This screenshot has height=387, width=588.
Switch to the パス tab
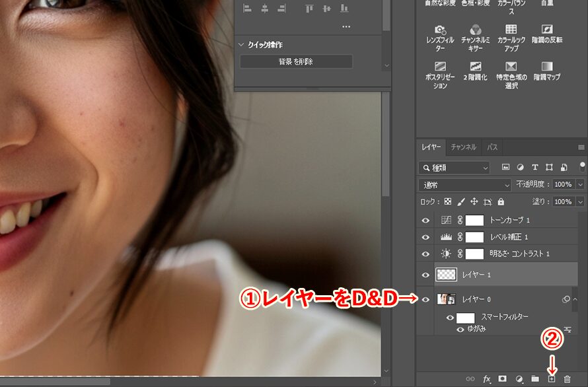[492, 147]
